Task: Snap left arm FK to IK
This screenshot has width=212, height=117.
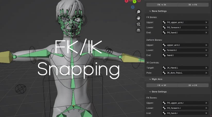Action: (x=162, y=5)
